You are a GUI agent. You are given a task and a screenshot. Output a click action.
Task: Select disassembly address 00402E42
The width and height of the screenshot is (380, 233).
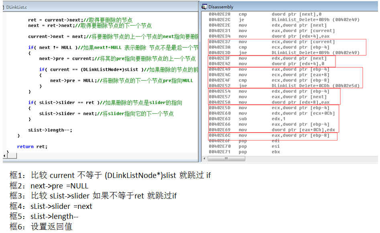219,63
